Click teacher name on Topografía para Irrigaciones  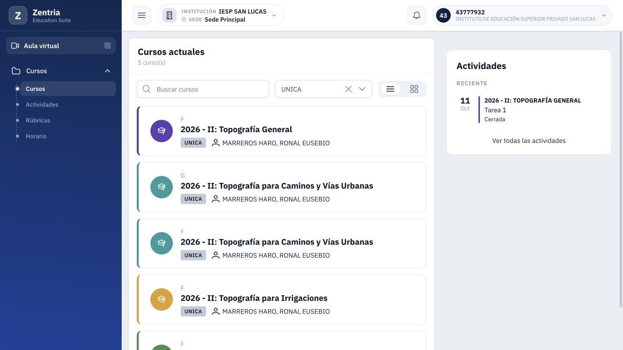pyautogui.click(x=276, y=312)
